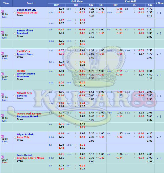Select Fulham full time 1X2 odds 1.78
This screenshot has height=173, width=164.
(91, 71)
